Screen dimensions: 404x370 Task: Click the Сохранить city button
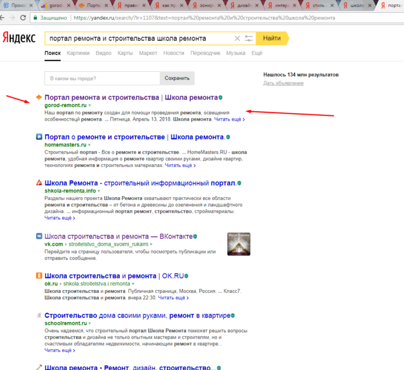tap(177, 78)
